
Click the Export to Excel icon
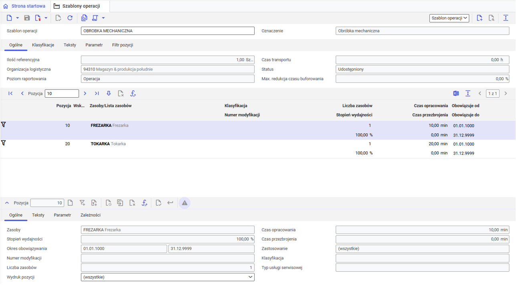[x=456, y=94]
